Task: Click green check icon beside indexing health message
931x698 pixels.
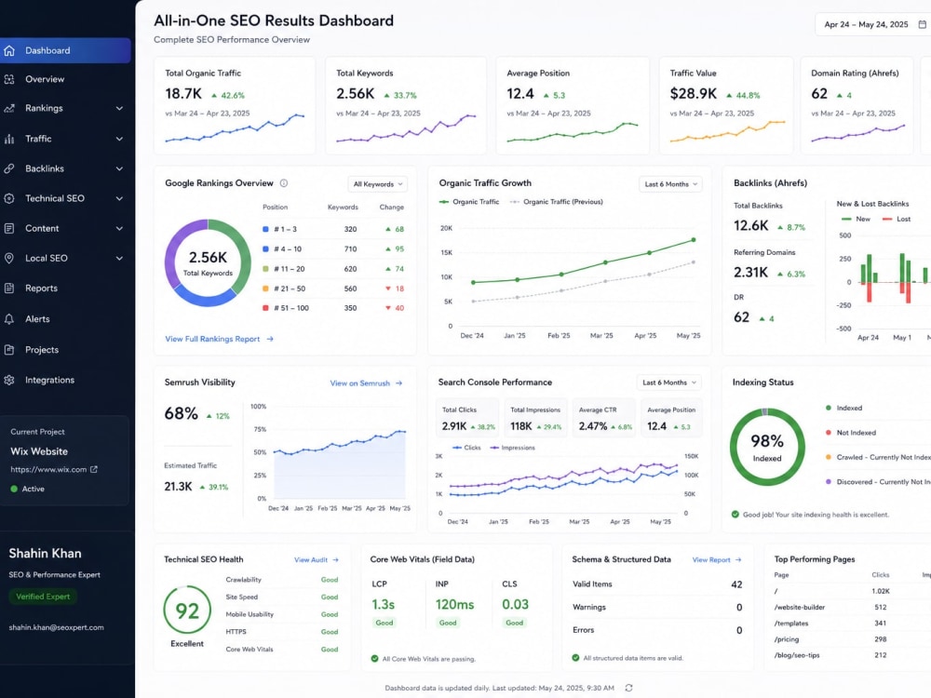Action: [735, 515]
